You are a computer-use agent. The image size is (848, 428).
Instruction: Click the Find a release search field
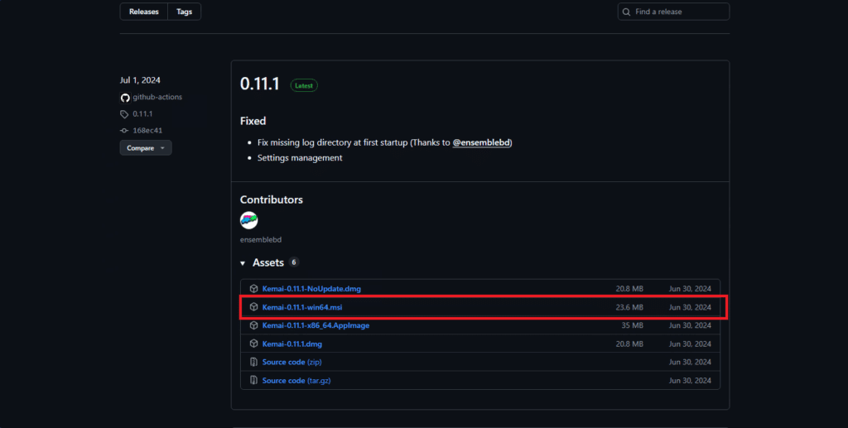point(673,12)
